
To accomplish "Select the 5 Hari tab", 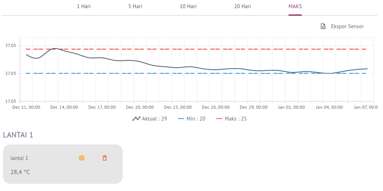I will tap(135, 6).
